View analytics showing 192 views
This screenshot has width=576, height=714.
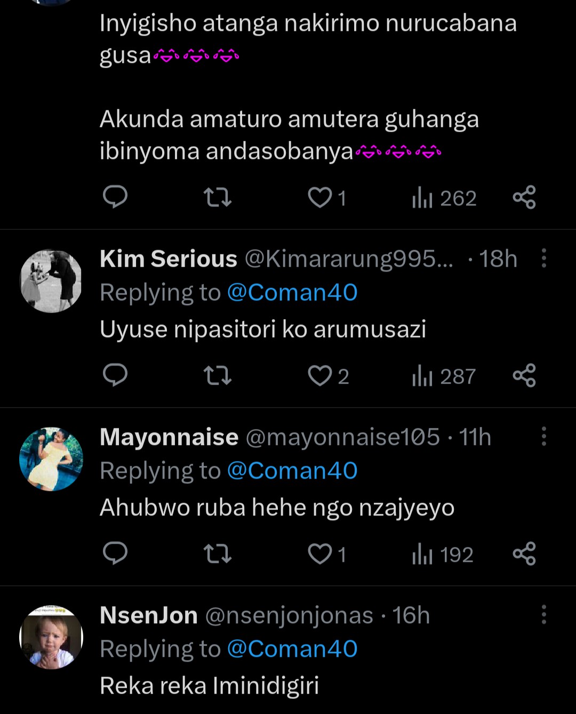point(443,555)
